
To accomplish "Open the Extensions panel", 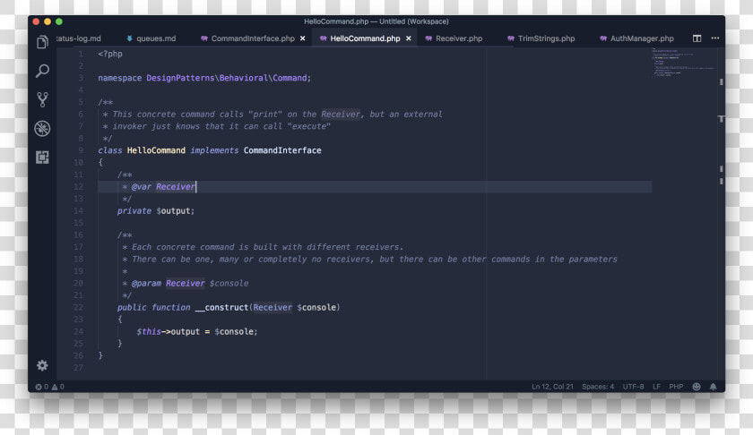I will pos(42,158).
